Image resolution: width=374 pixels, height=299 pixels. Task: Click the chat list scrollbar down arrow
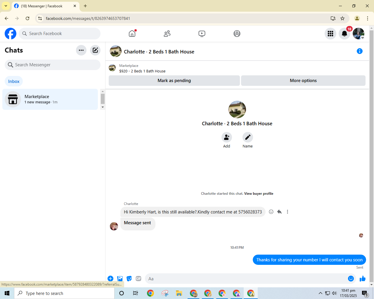point(103,107)
